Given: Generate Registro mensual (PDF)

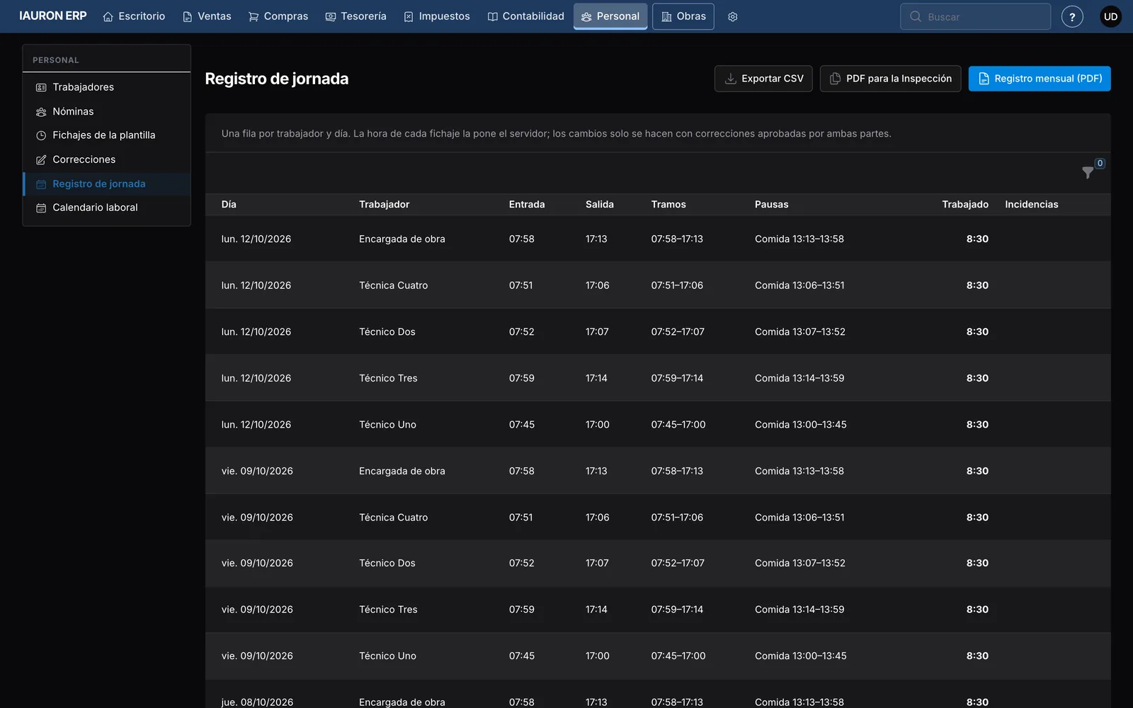Looking at the screenshot, I should 1040,79.
